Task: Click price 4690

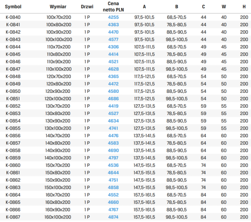Action: (113, 150)
